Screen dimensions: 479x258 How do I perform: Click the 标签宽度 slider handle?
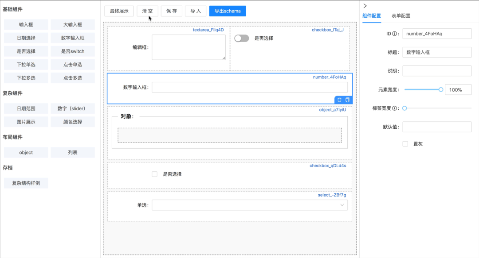[404, 108]
